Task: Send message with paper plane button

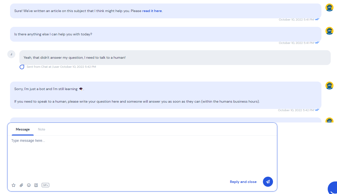Action: (268, 182)
